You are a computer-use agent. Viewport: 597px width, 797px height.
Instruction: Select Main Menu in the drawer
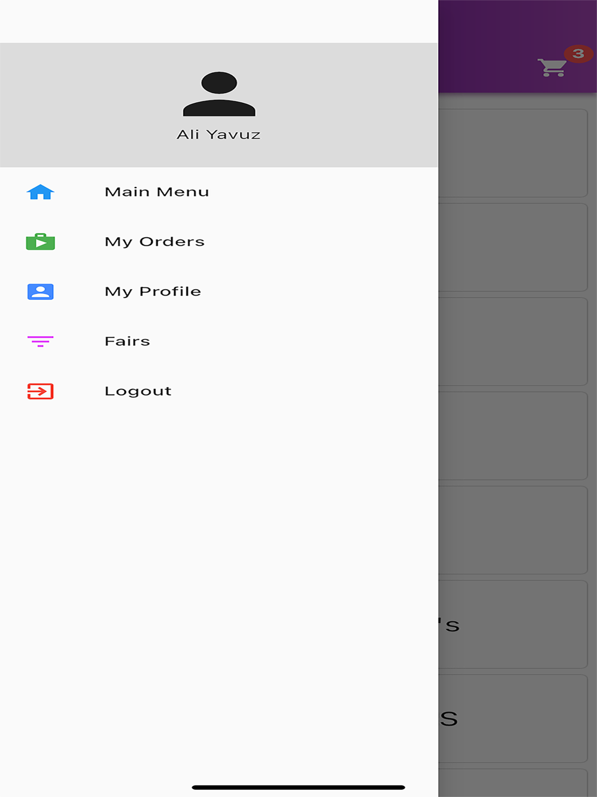(219, 192)
